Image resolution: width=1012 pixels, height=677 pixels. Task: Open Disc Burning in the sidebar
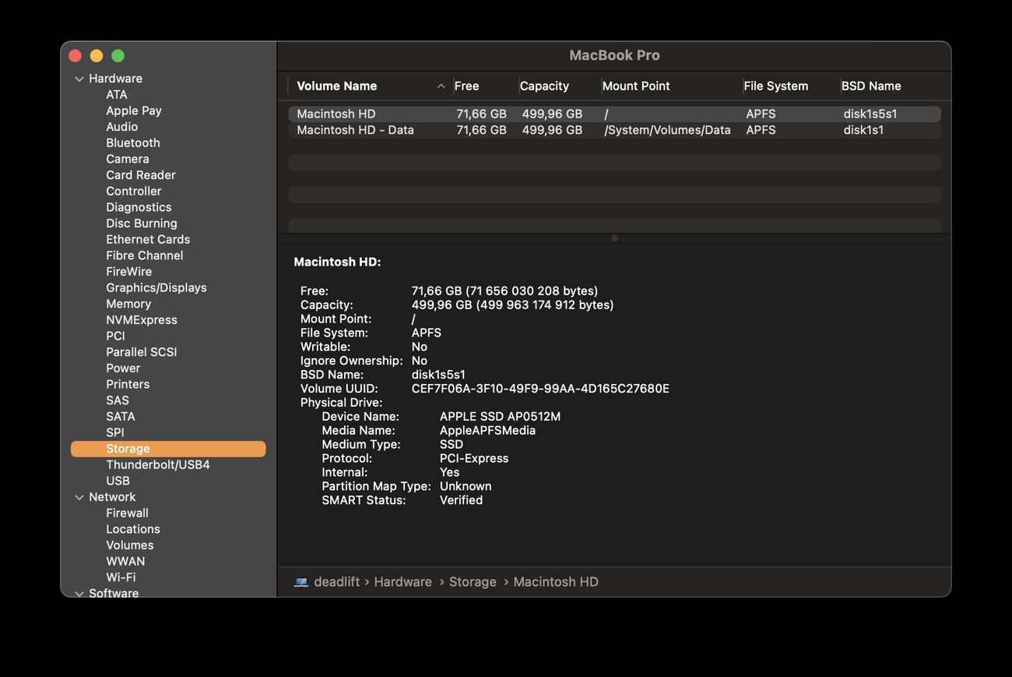[x=142, y=224]
